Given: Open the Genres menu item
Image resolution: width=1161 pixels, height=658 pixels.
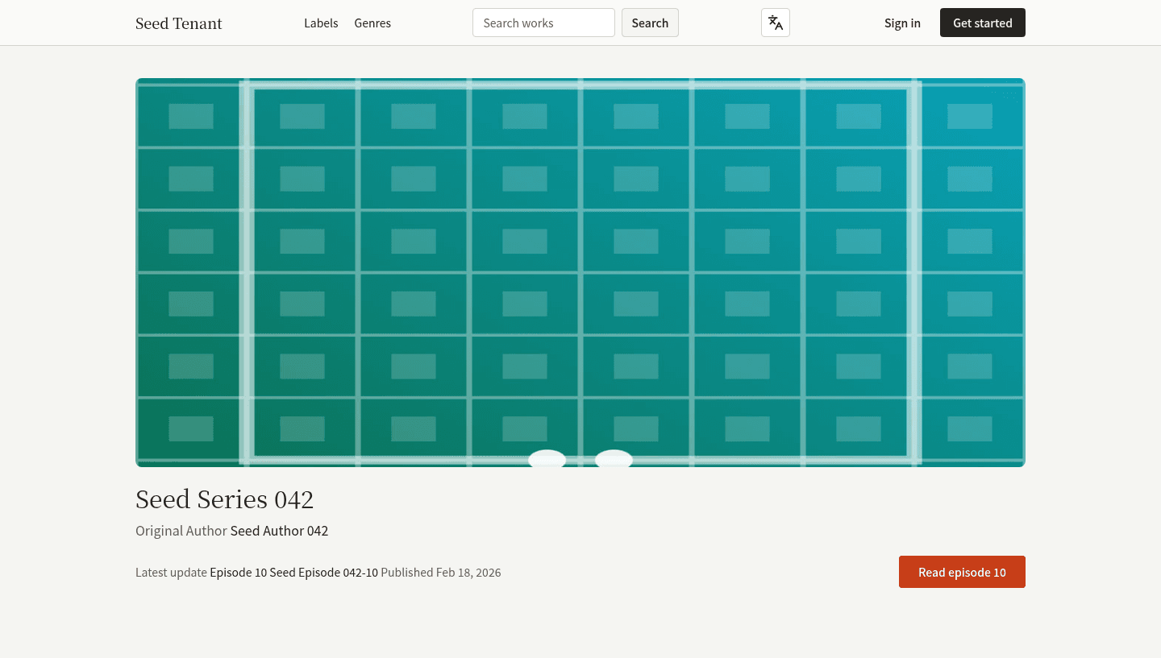Looking at the screenshot, I should (x=372, y=23).
